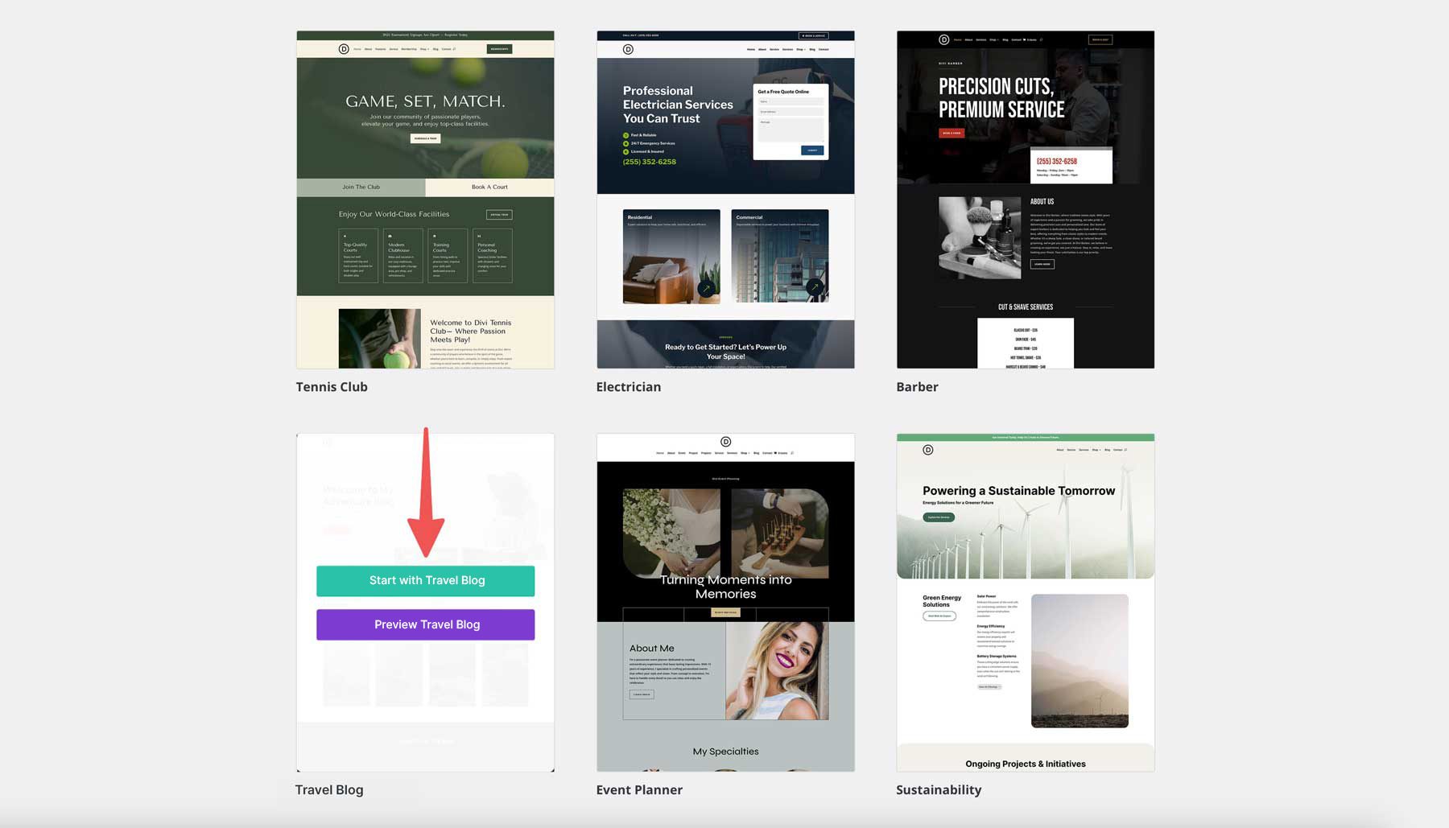
Task: Click the Divi logo in the Electrician header
Action: tap(627, 49)
